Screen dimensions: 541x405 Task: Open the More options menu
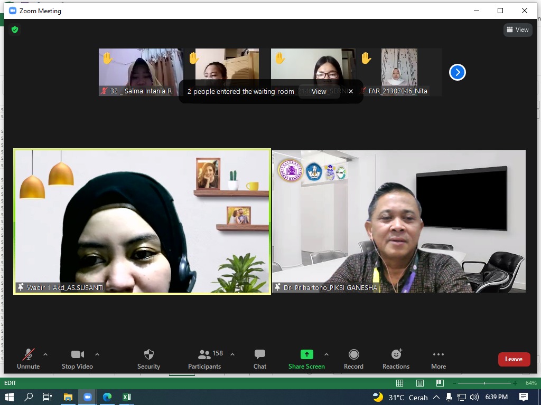(x=439, y=359)
